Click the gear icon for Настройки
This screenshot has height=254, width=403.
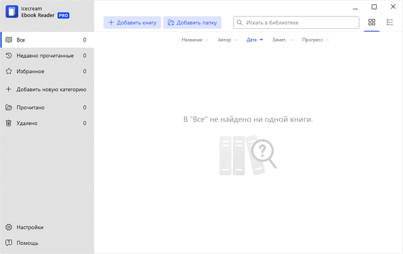(9, 227)
